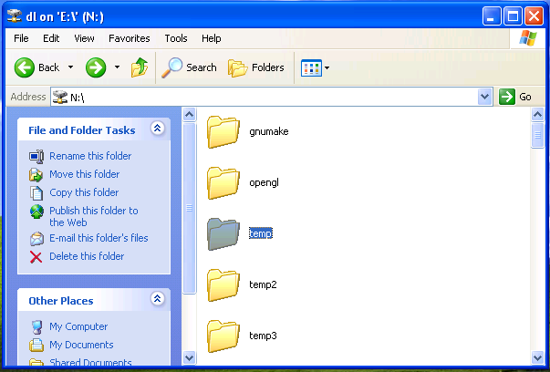Open the Back history dropdown arrow
Viewport: 550px width, 372px height.
click(70, 67)
